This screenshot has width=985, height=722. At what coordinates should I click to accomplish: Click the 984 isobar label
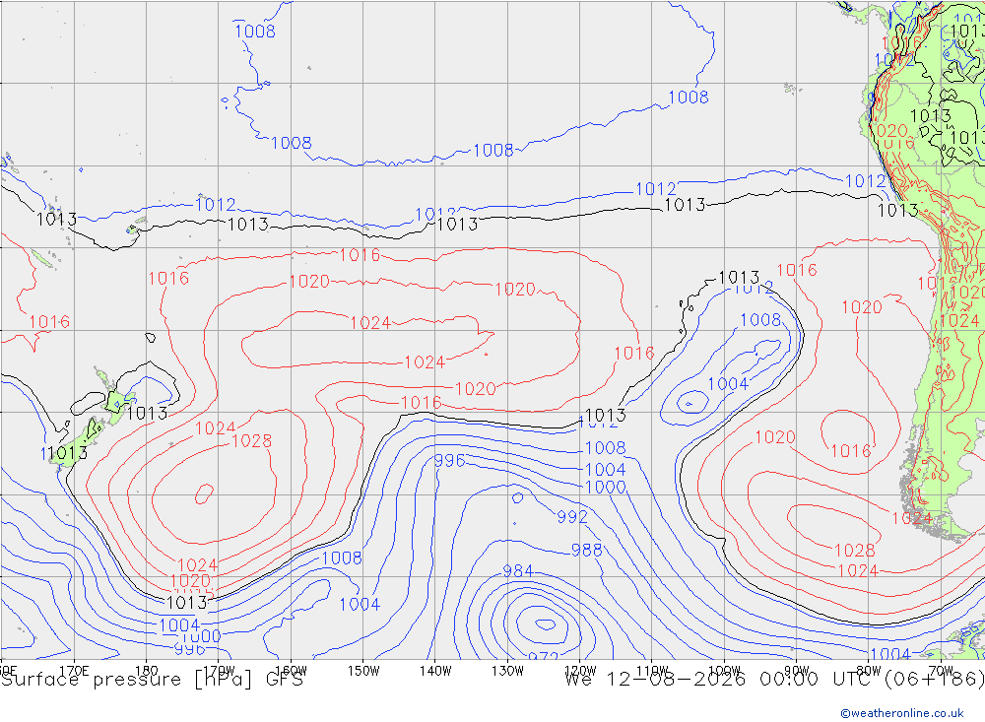point(518,570)
